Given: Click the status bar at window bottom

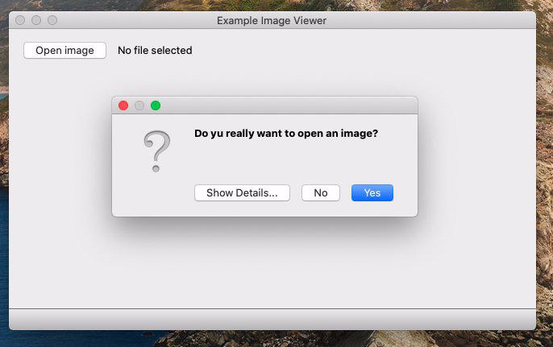Looking at the screenshot, I should [272, 319].
